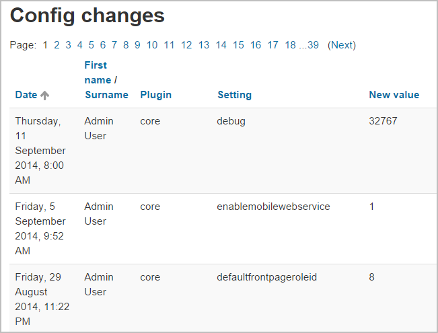This screenshot has height=333, width=438.
Task: Click the debug setting cell
Action: [x=231, y=121]
